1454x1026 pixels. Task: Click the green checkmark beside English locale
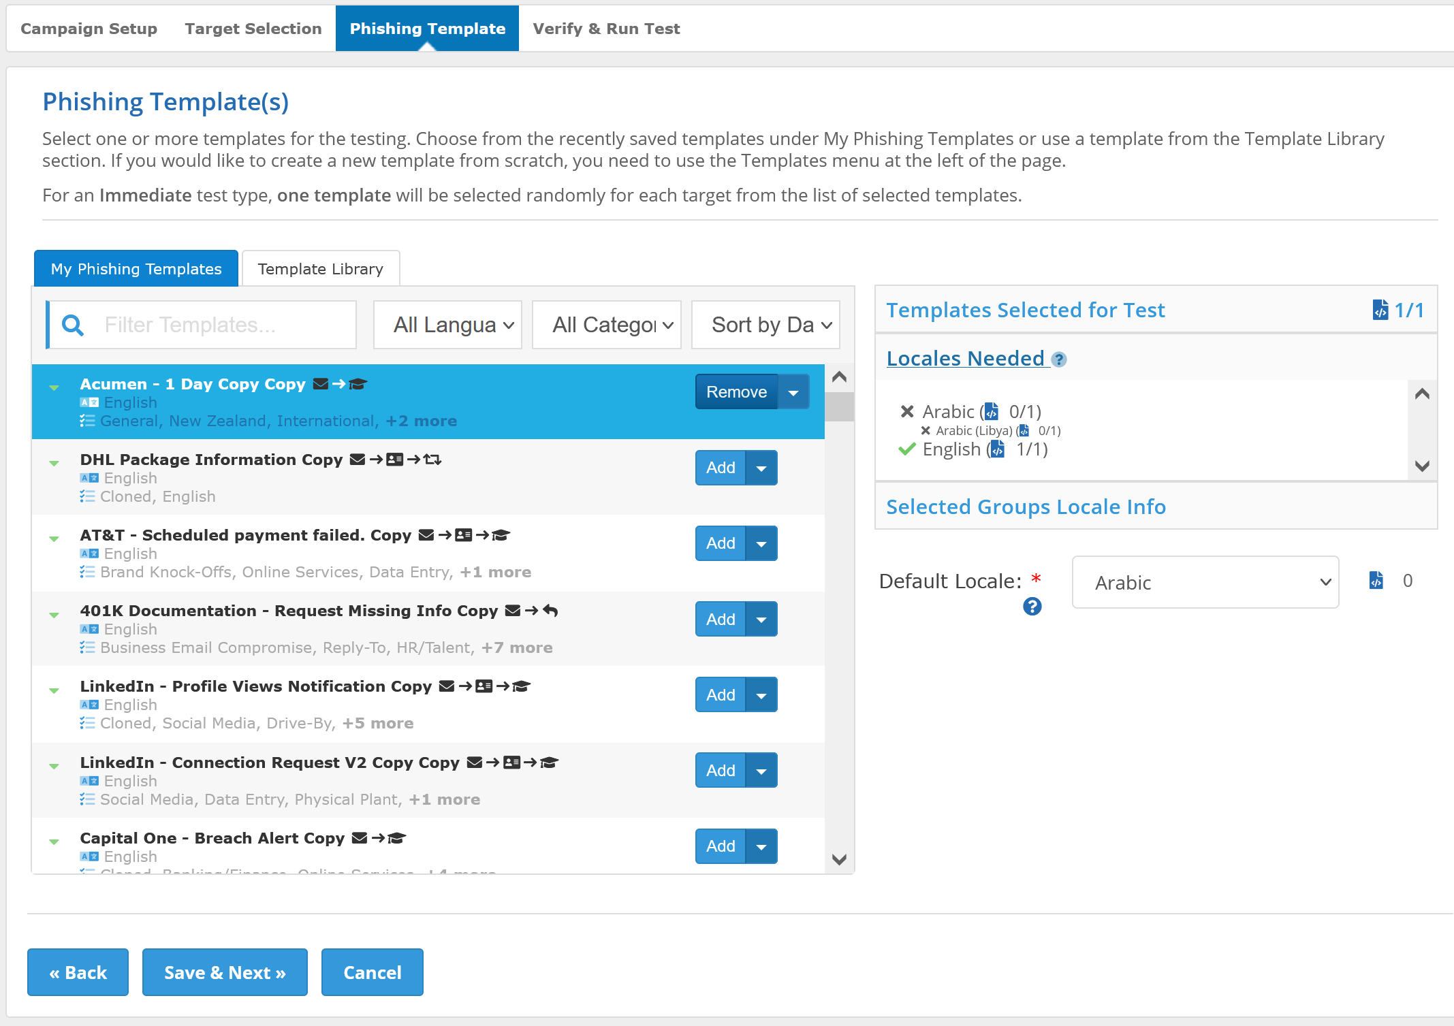[x=906, y=449]
